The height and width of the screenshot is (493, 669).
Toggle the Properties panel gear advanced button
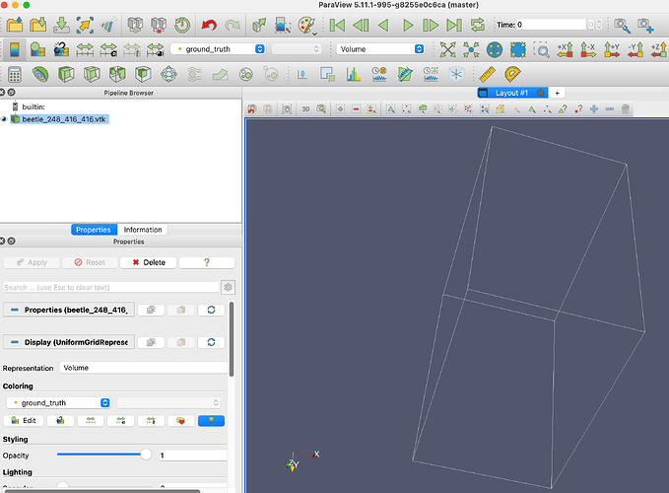(x=229, y=287)
